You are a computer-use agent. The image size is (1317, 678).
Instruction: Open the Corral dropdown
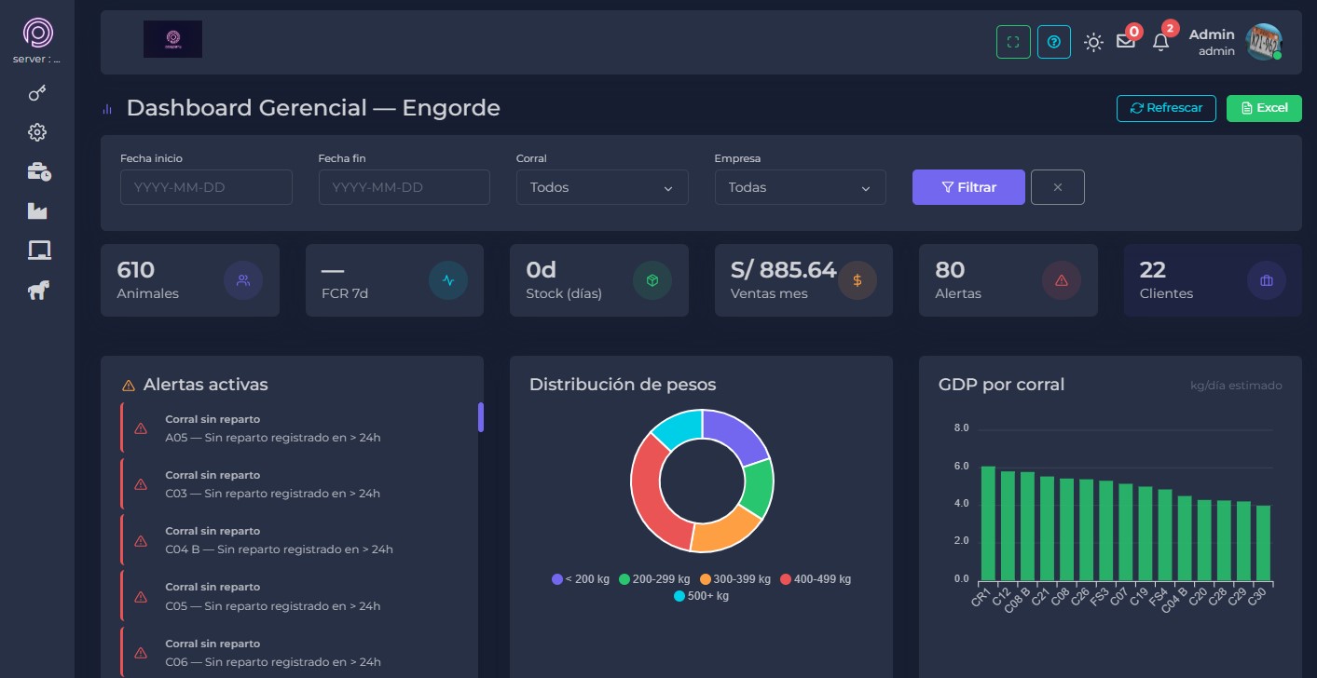pyautogui.click(x=602, y=187)
